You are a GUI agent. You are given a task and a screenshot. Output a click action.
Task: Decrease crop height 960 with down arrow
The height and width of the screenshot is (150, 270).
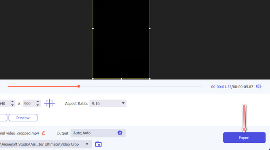pyautogui.click(x=38, y=105)
